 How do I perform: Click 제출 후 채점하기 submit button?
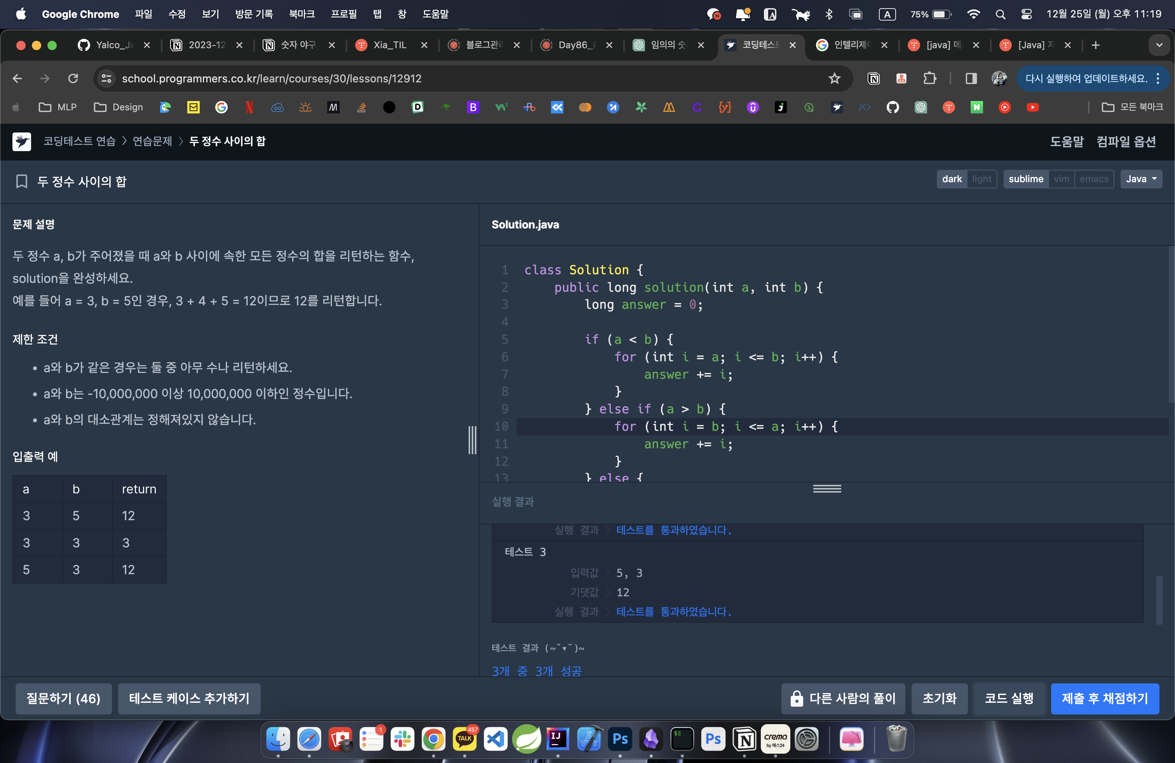[x=1104, y=699]
